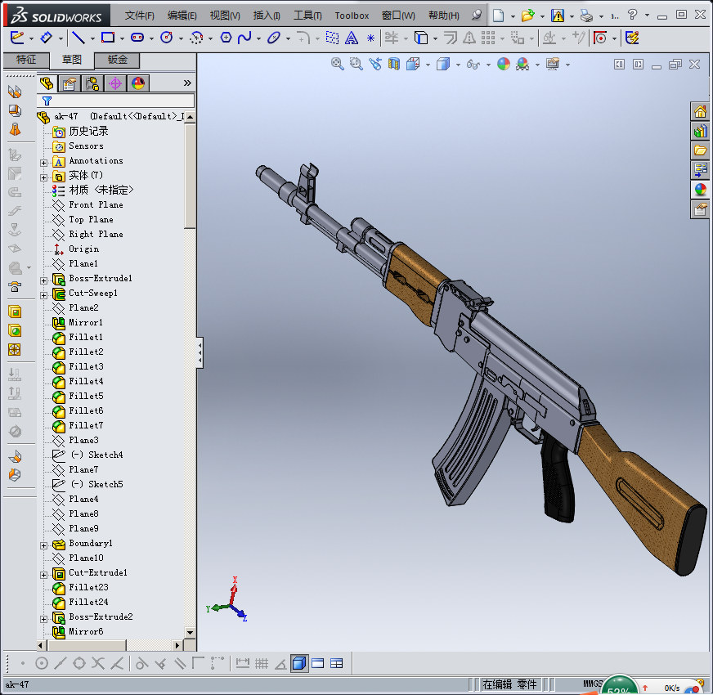Open the 插入(I) menu
713x695 pixels.
tap(267, 16)
